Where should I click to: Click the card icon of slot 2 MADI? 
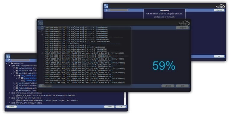click(x=17, y=73)
